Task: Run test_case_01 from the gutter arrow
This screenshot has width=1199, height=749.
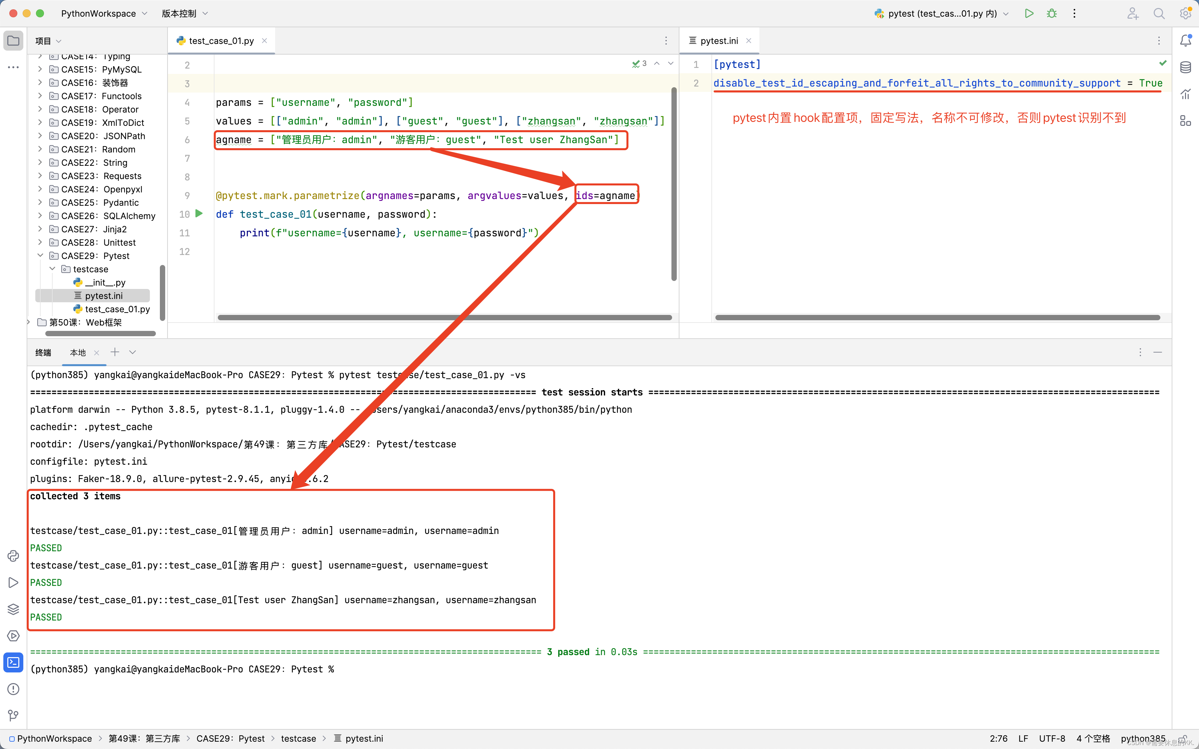Action: [x=199, y=213]
